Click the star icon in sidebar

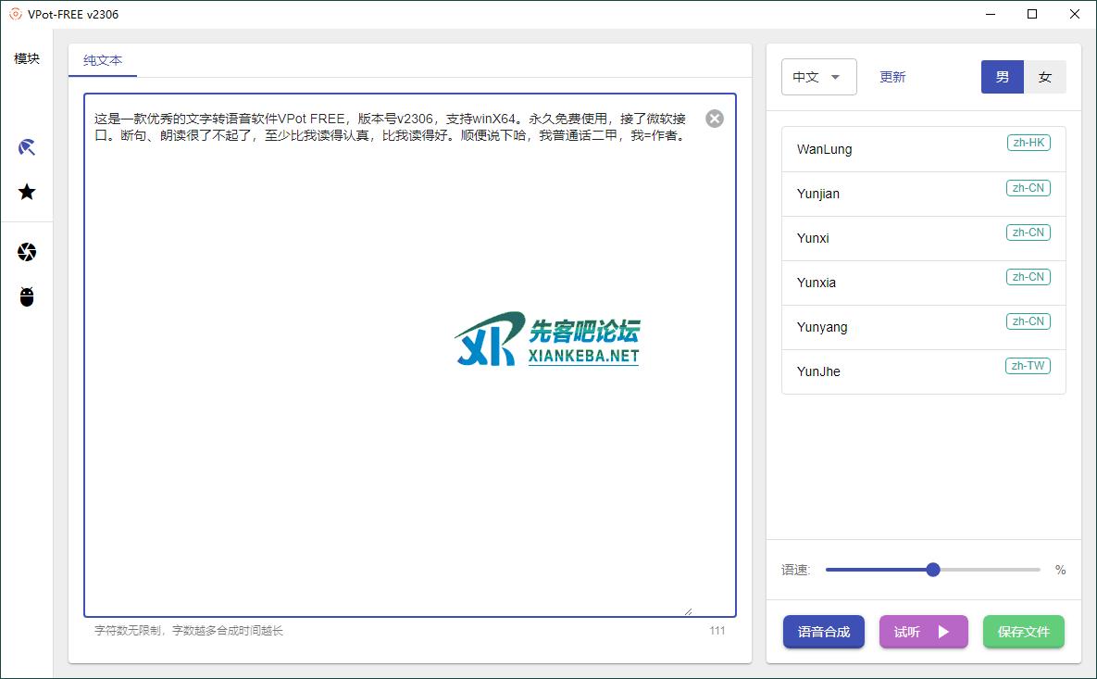point(27,192)
